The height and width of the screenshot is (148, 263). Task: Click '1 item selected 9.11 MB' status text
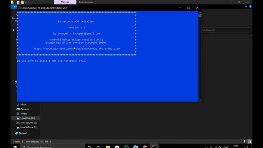pos(37,141)
